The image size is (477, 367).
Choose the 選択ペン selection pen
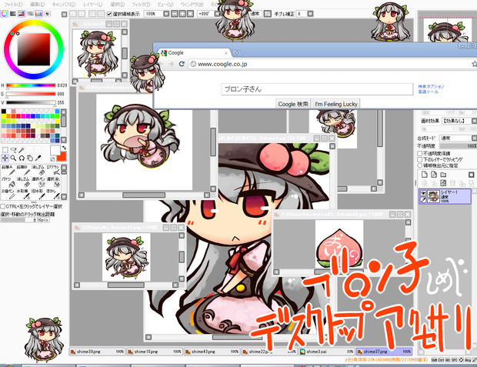(x=38, y=182)
